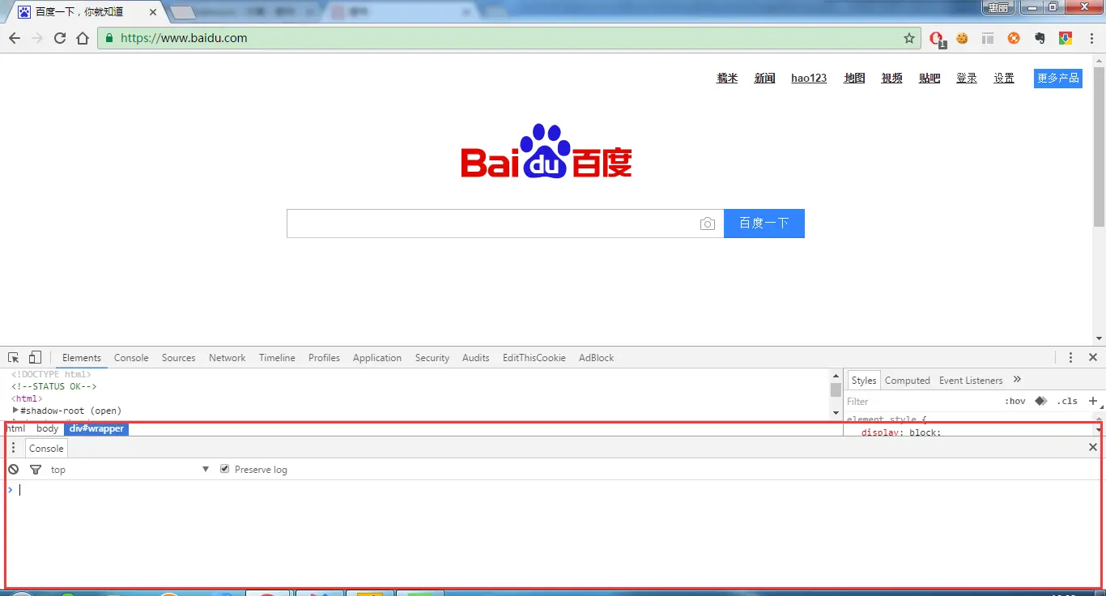Toggle the .cls class editor
Screen dimensions: 1106x596
[1067, 401]
